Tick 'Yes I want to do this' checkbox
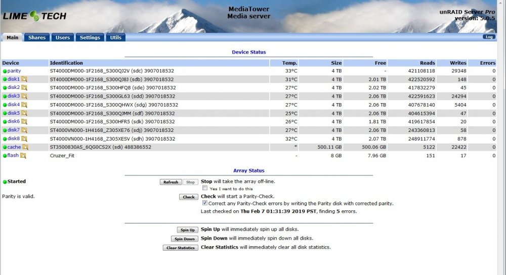This screenshot has width=506, height=275. click(x=205, y=188)
